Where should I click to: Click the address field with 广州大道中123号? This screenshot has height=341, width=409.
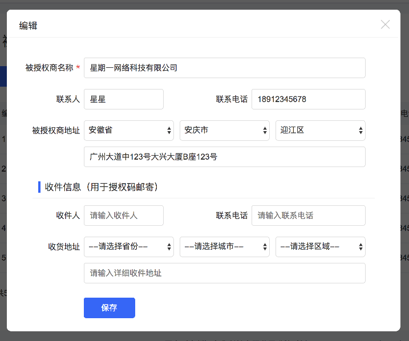coord(224,157)
